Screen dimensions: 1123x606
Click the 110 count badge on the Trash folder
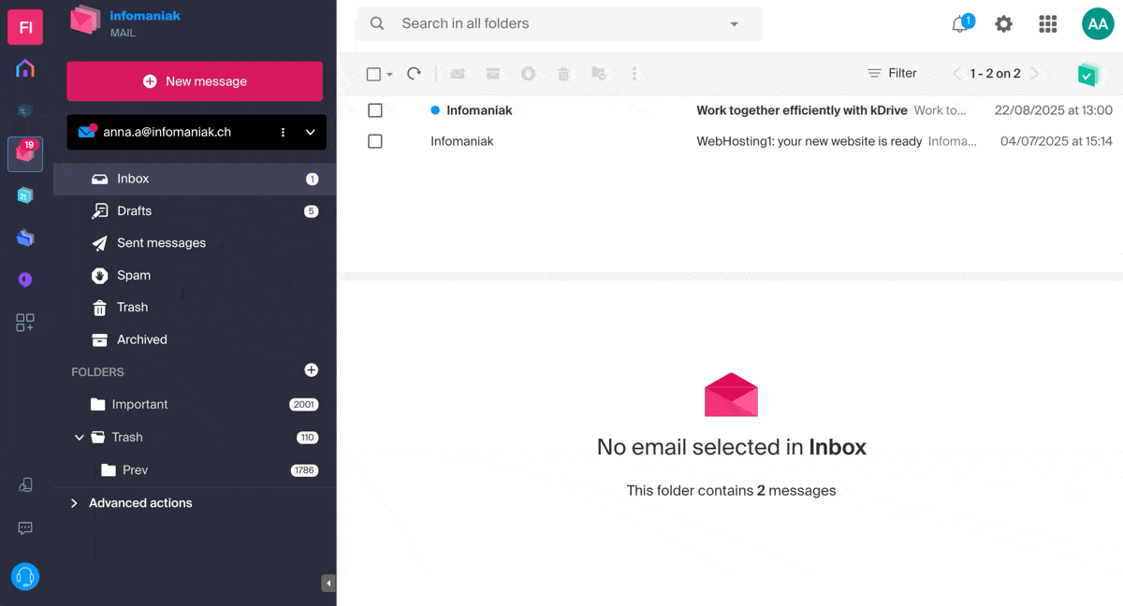click(307, 438)
